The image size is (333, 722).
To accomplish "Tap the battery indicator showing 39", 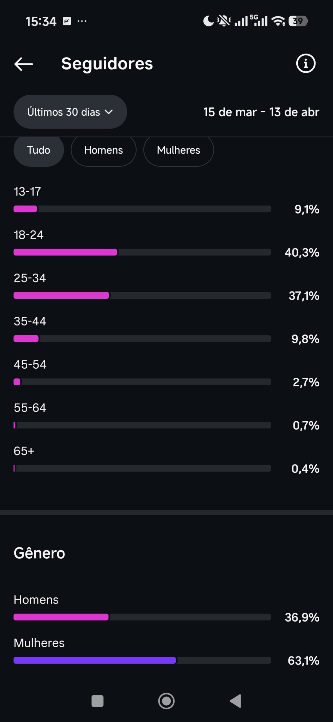I will coord(298,21).
